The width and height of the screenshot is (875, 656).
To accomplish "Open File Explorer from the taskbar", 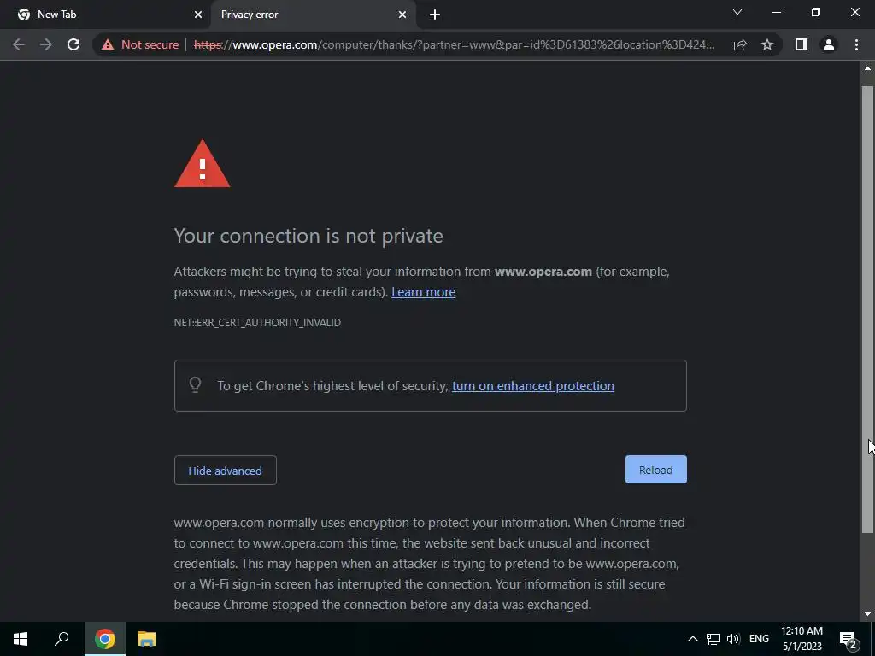I will point(147,639).
